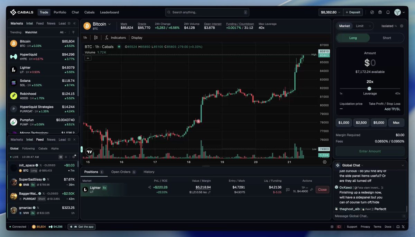
Task: Open trade panel settings gear
Action: [402, 26]
